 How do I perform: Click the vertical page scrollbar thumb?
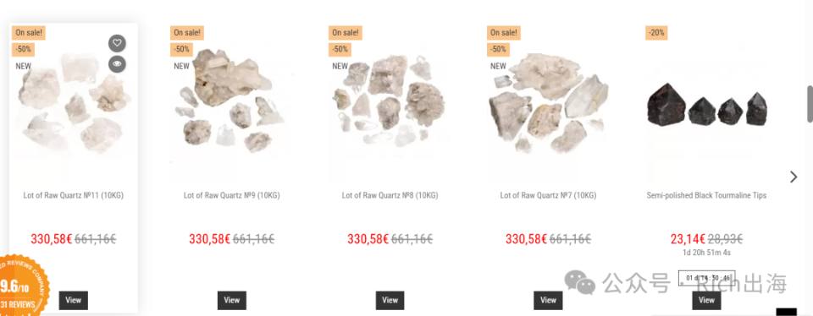[x=810, y=104]
